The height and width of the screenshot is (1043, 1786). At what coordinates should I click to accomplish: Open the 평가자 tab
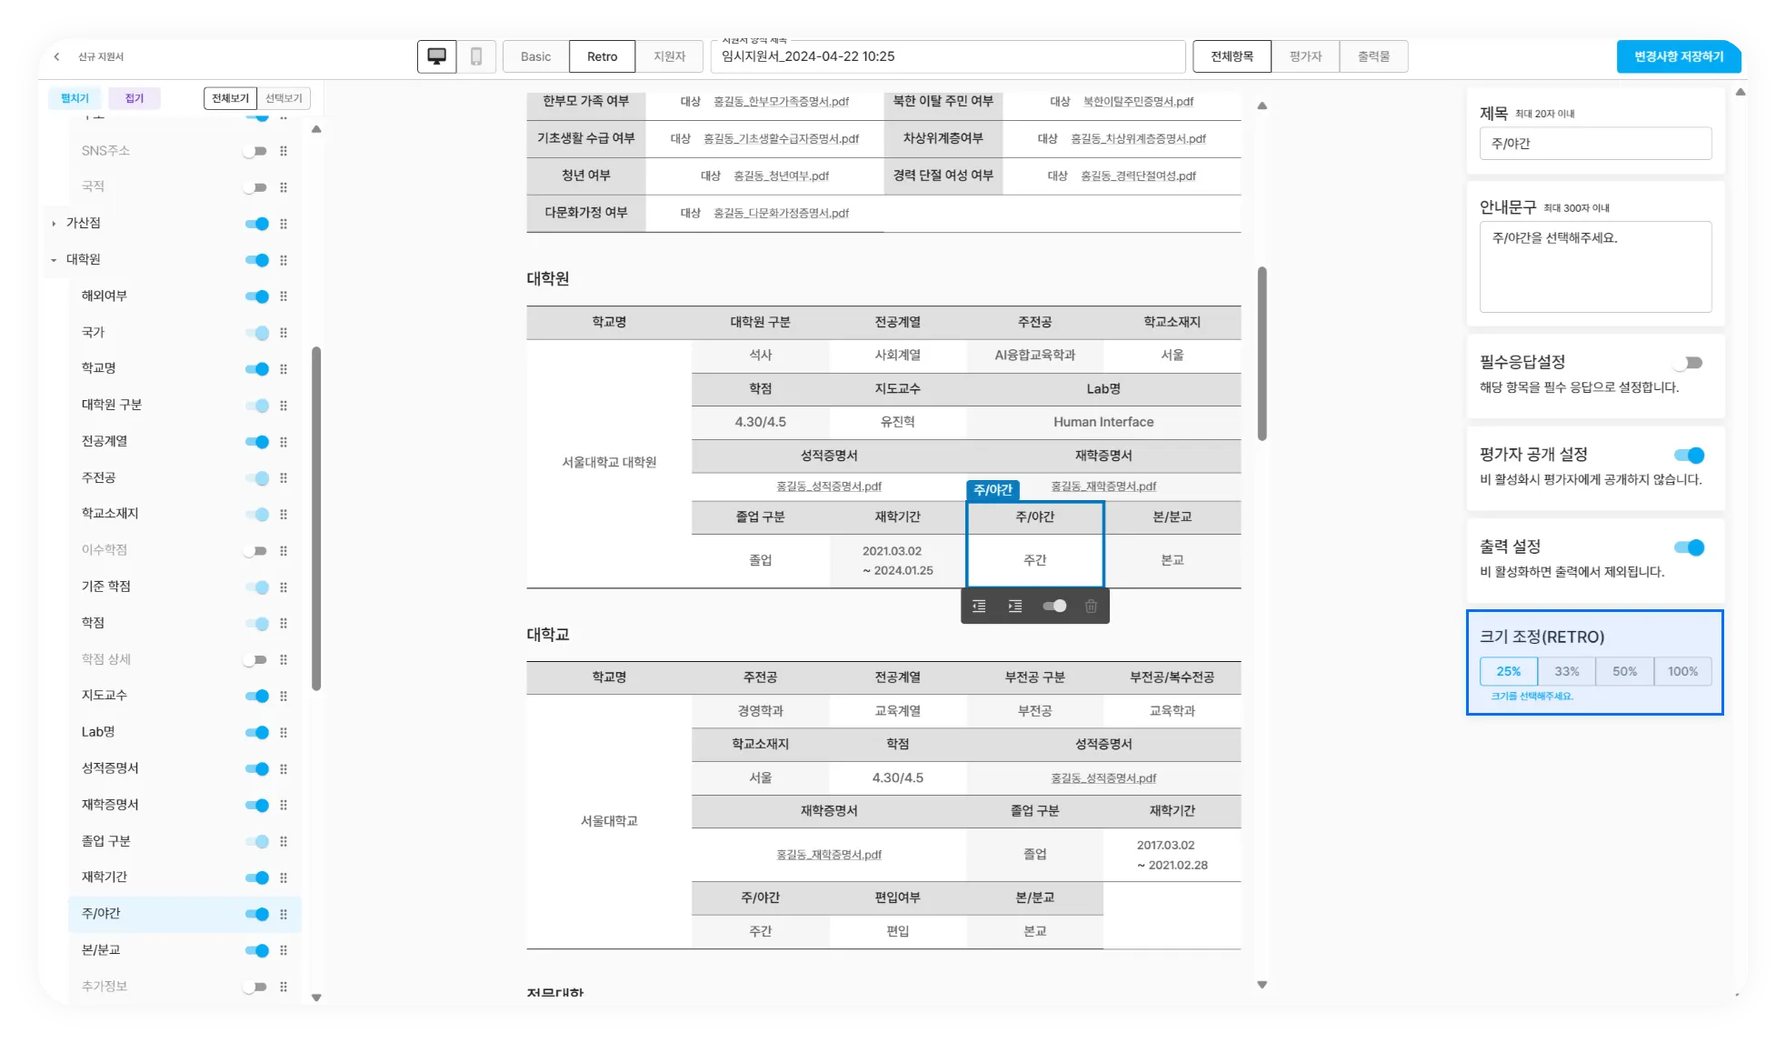tap(1305, 56)
